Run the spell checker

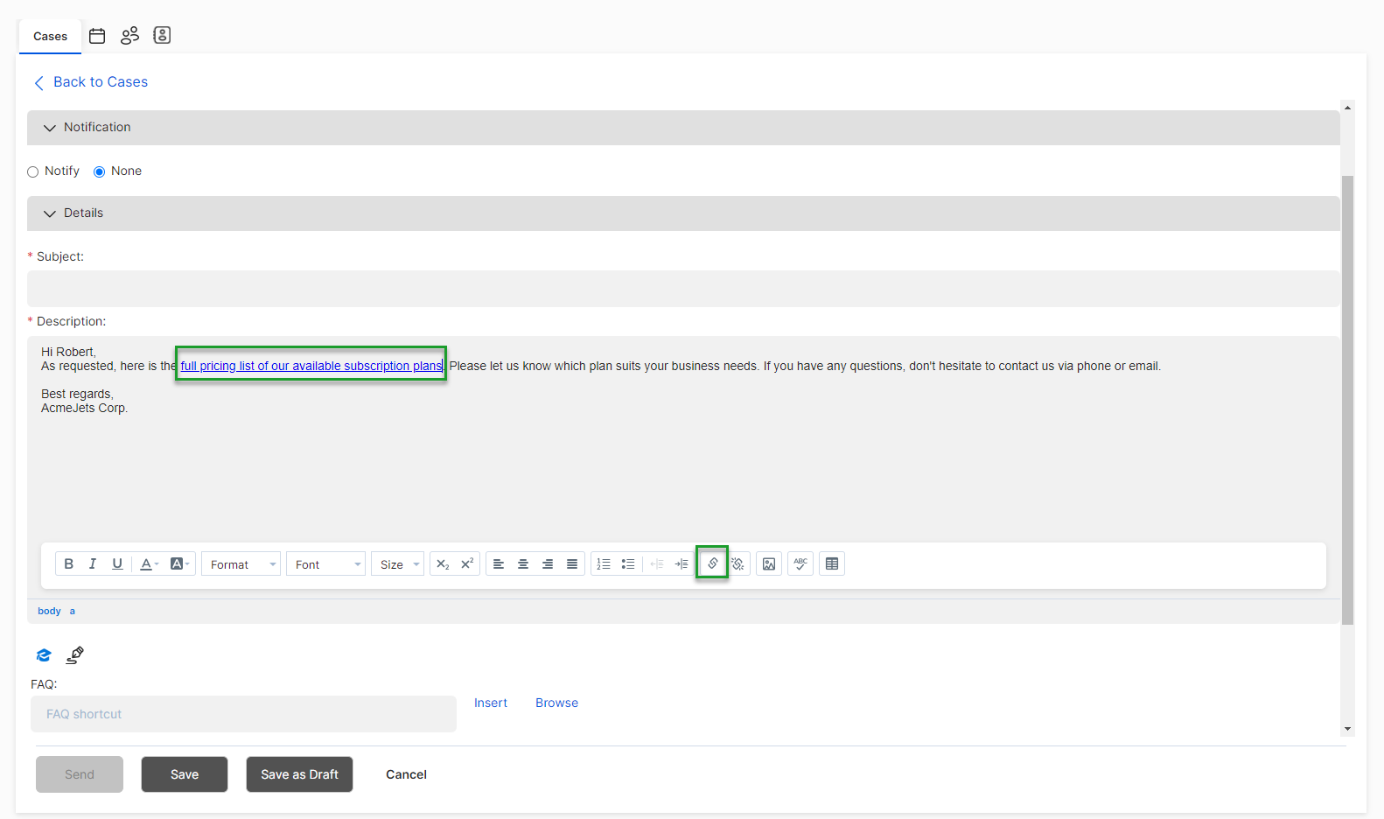point(800,564)
